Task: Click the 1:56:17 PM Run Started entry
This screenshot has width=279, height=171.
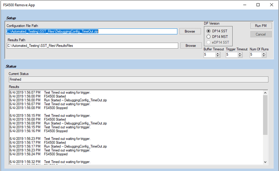Action: pyautogui.click(x=58, y=146)
